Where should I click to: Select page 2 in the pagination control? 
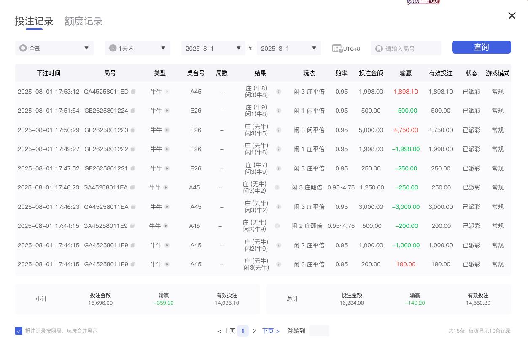click(x=255, y=331)
